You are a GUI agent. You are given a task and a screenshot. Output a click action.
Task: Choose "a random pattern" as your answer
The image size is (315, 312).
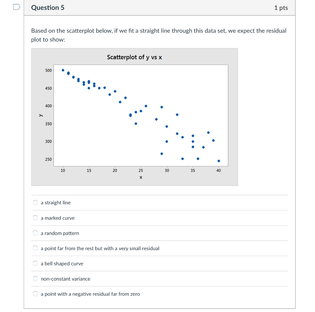(x=35, y=233)
